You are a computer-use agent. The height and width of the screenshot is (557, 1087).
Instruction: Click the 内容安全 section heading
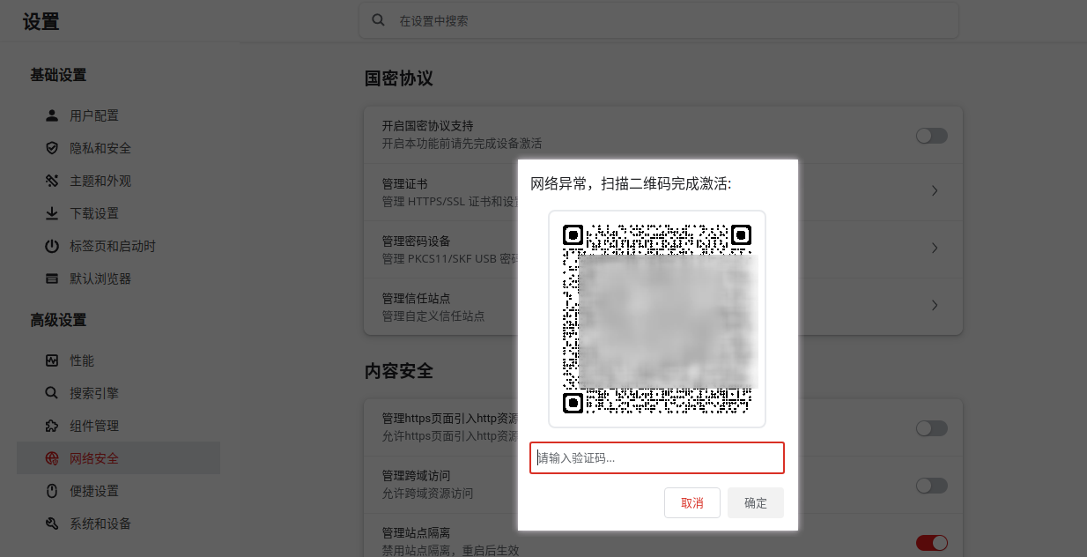399,371
